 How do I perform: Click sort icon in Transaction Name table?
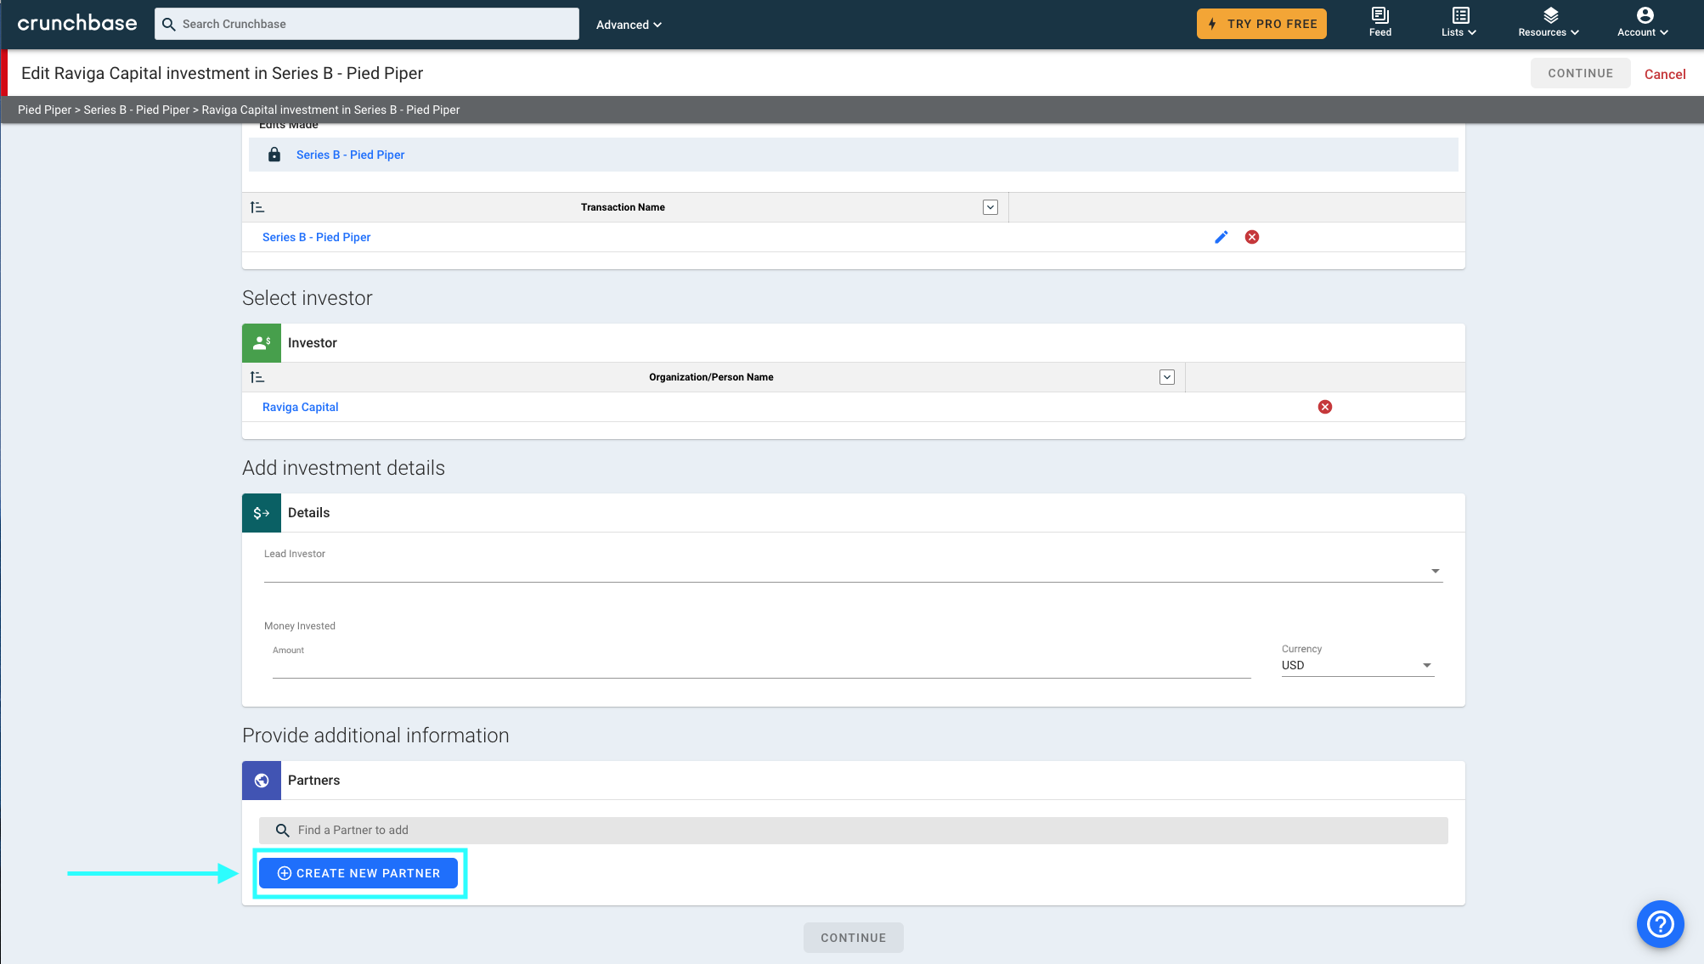(x=257, y=207)
